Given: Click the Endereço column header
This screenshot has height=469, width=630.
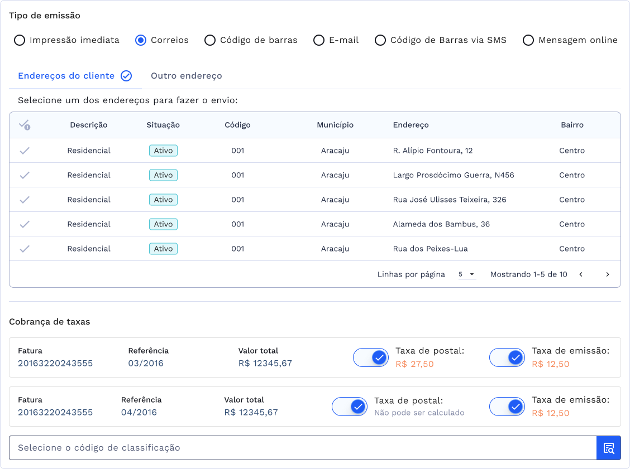Looking at the screenshot, I should click(411, 125).
